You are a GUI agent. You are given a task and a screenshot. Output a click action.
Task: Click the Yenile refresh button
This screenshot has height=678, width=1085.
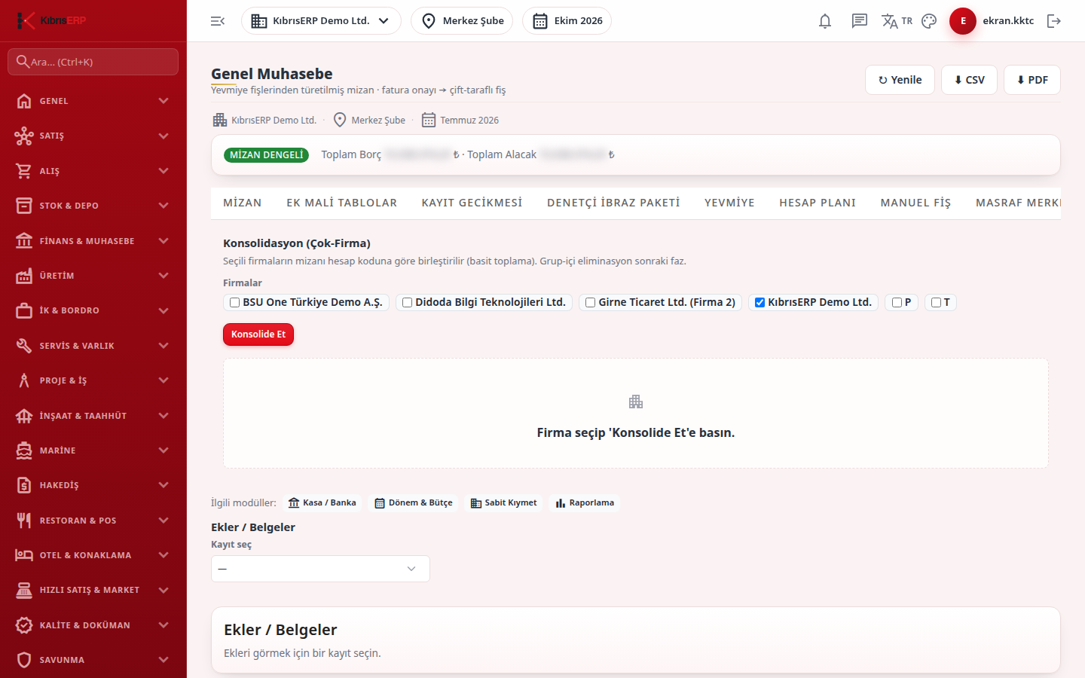pos(900,80)
